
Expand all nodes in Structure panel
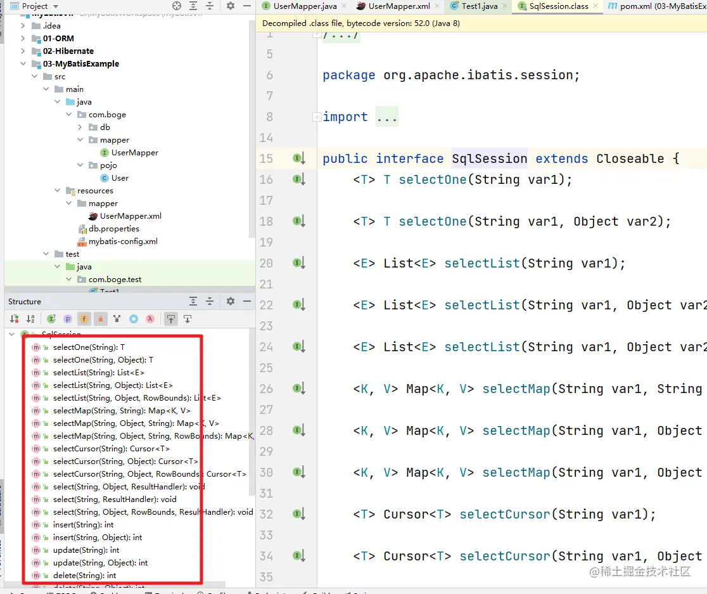pyautogui.click(x=193, y=301)
